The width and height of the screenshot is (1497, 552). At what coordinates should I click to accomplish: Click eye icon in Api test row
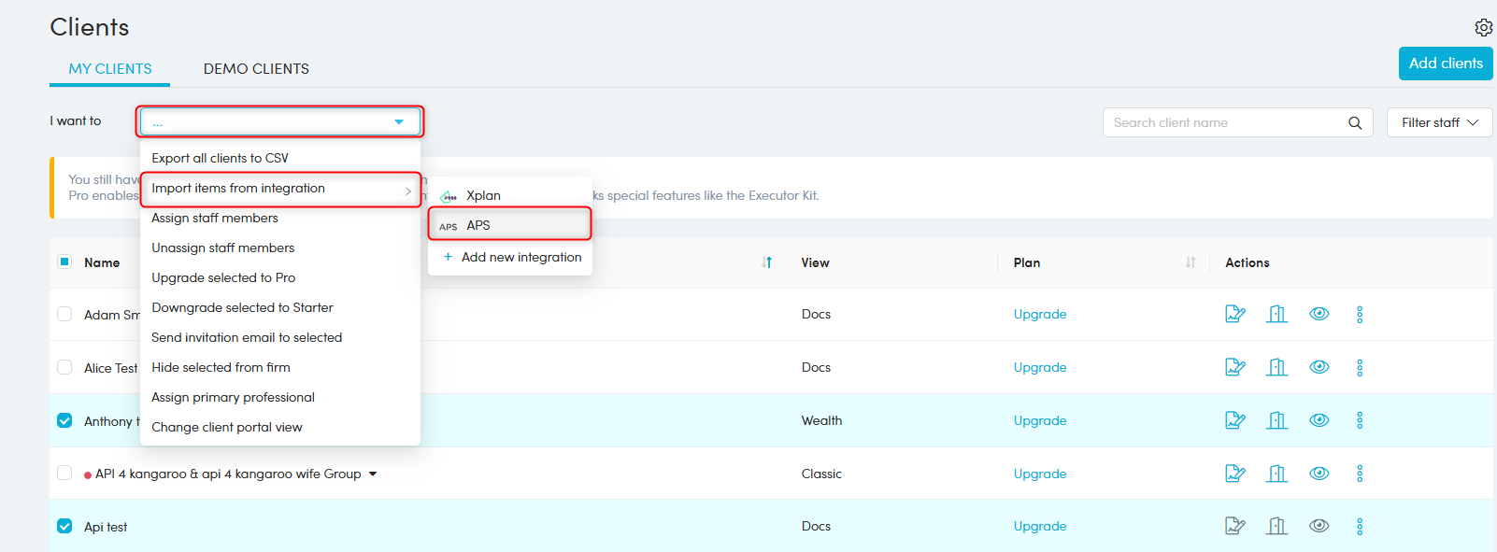pos(1319,526)
